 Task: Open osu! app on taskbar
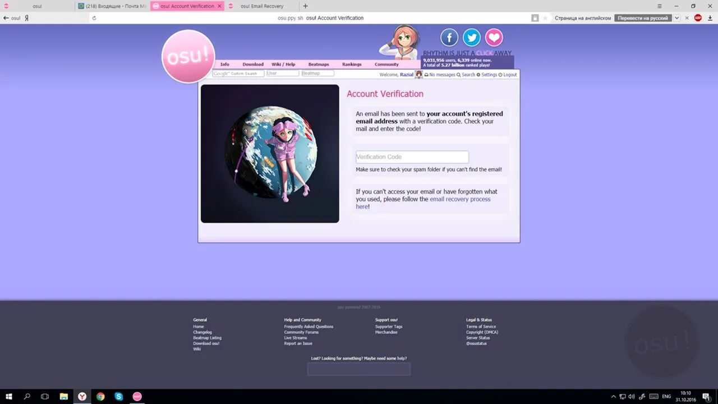tap(137, 396)
